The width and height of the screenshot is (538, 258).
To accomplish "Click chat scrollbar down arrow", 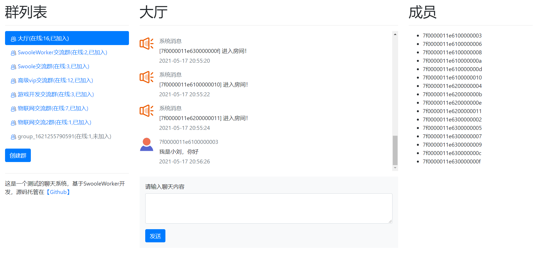I will [x=395, y=168].
